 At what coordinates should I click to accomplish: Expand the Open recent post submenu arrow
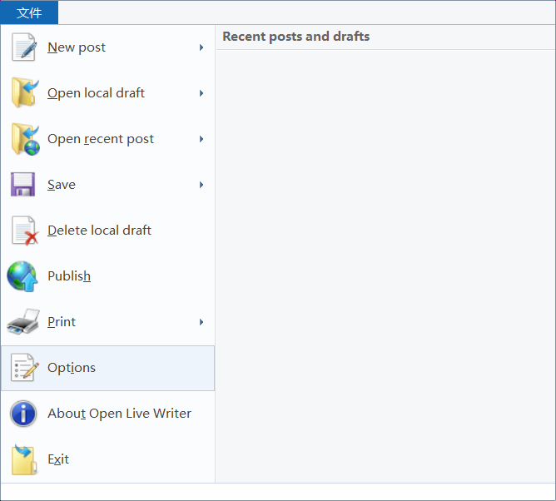click(201, 139)
